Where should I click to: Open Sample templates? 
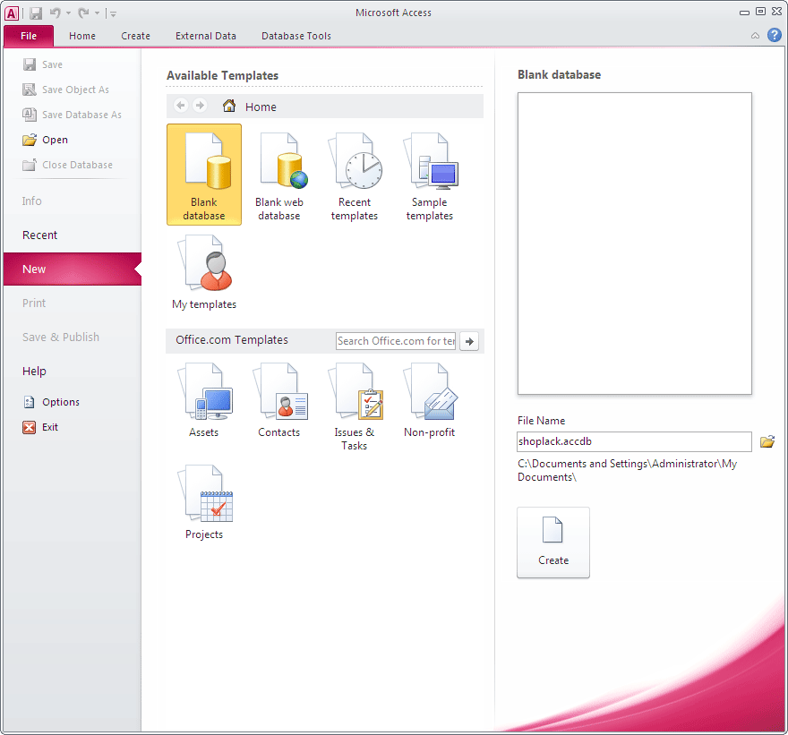430,175
